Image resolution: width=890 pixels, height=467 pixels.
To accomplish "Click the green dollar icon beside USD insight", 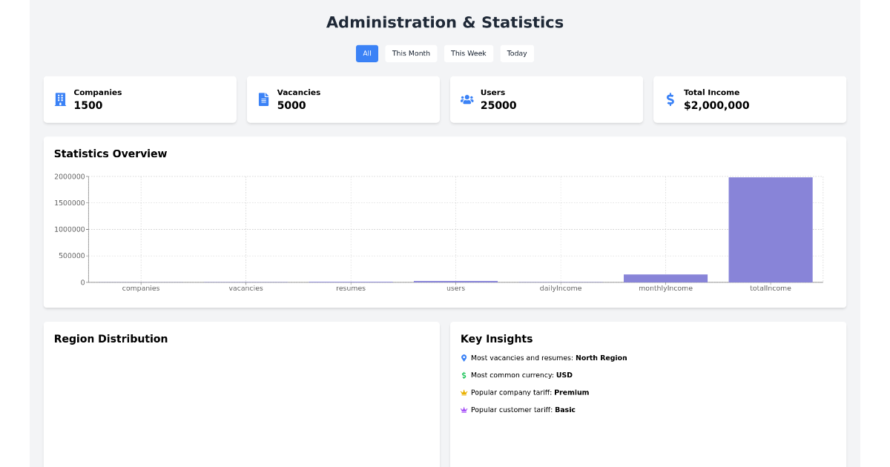I will (x=464, y=375).
